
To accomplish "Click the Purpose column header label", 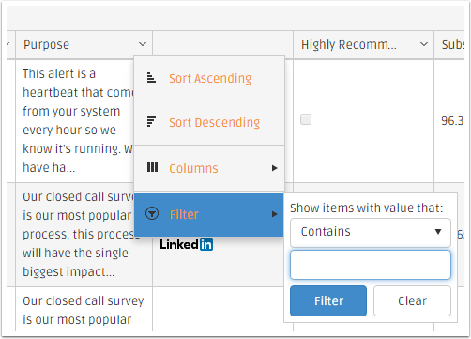I will 46,45.
